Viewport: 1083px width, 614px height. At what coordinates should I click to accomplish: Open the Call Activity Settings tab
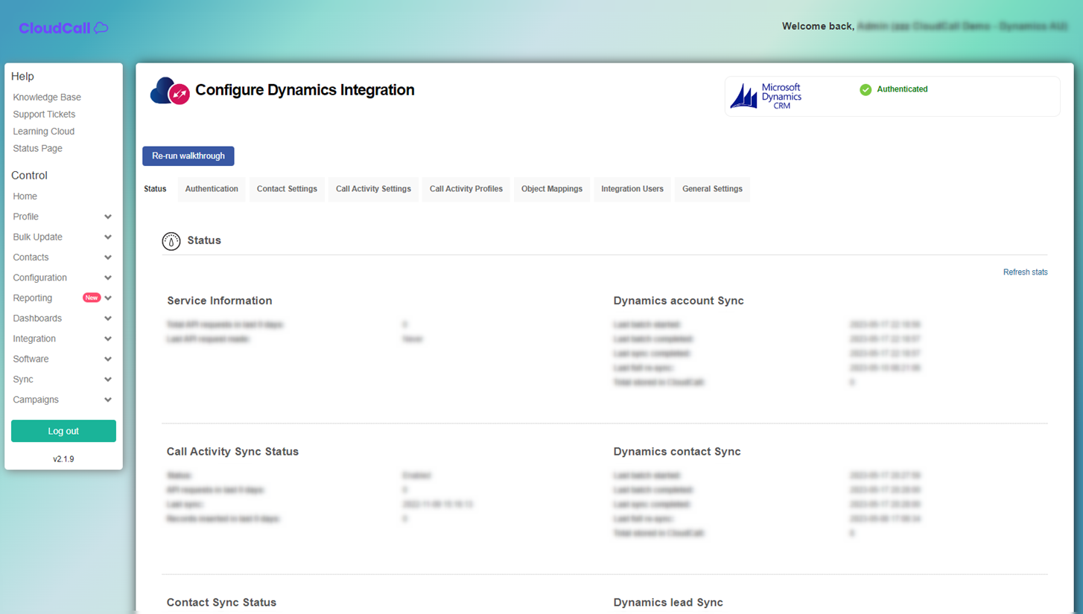click(x=373, y=189)
